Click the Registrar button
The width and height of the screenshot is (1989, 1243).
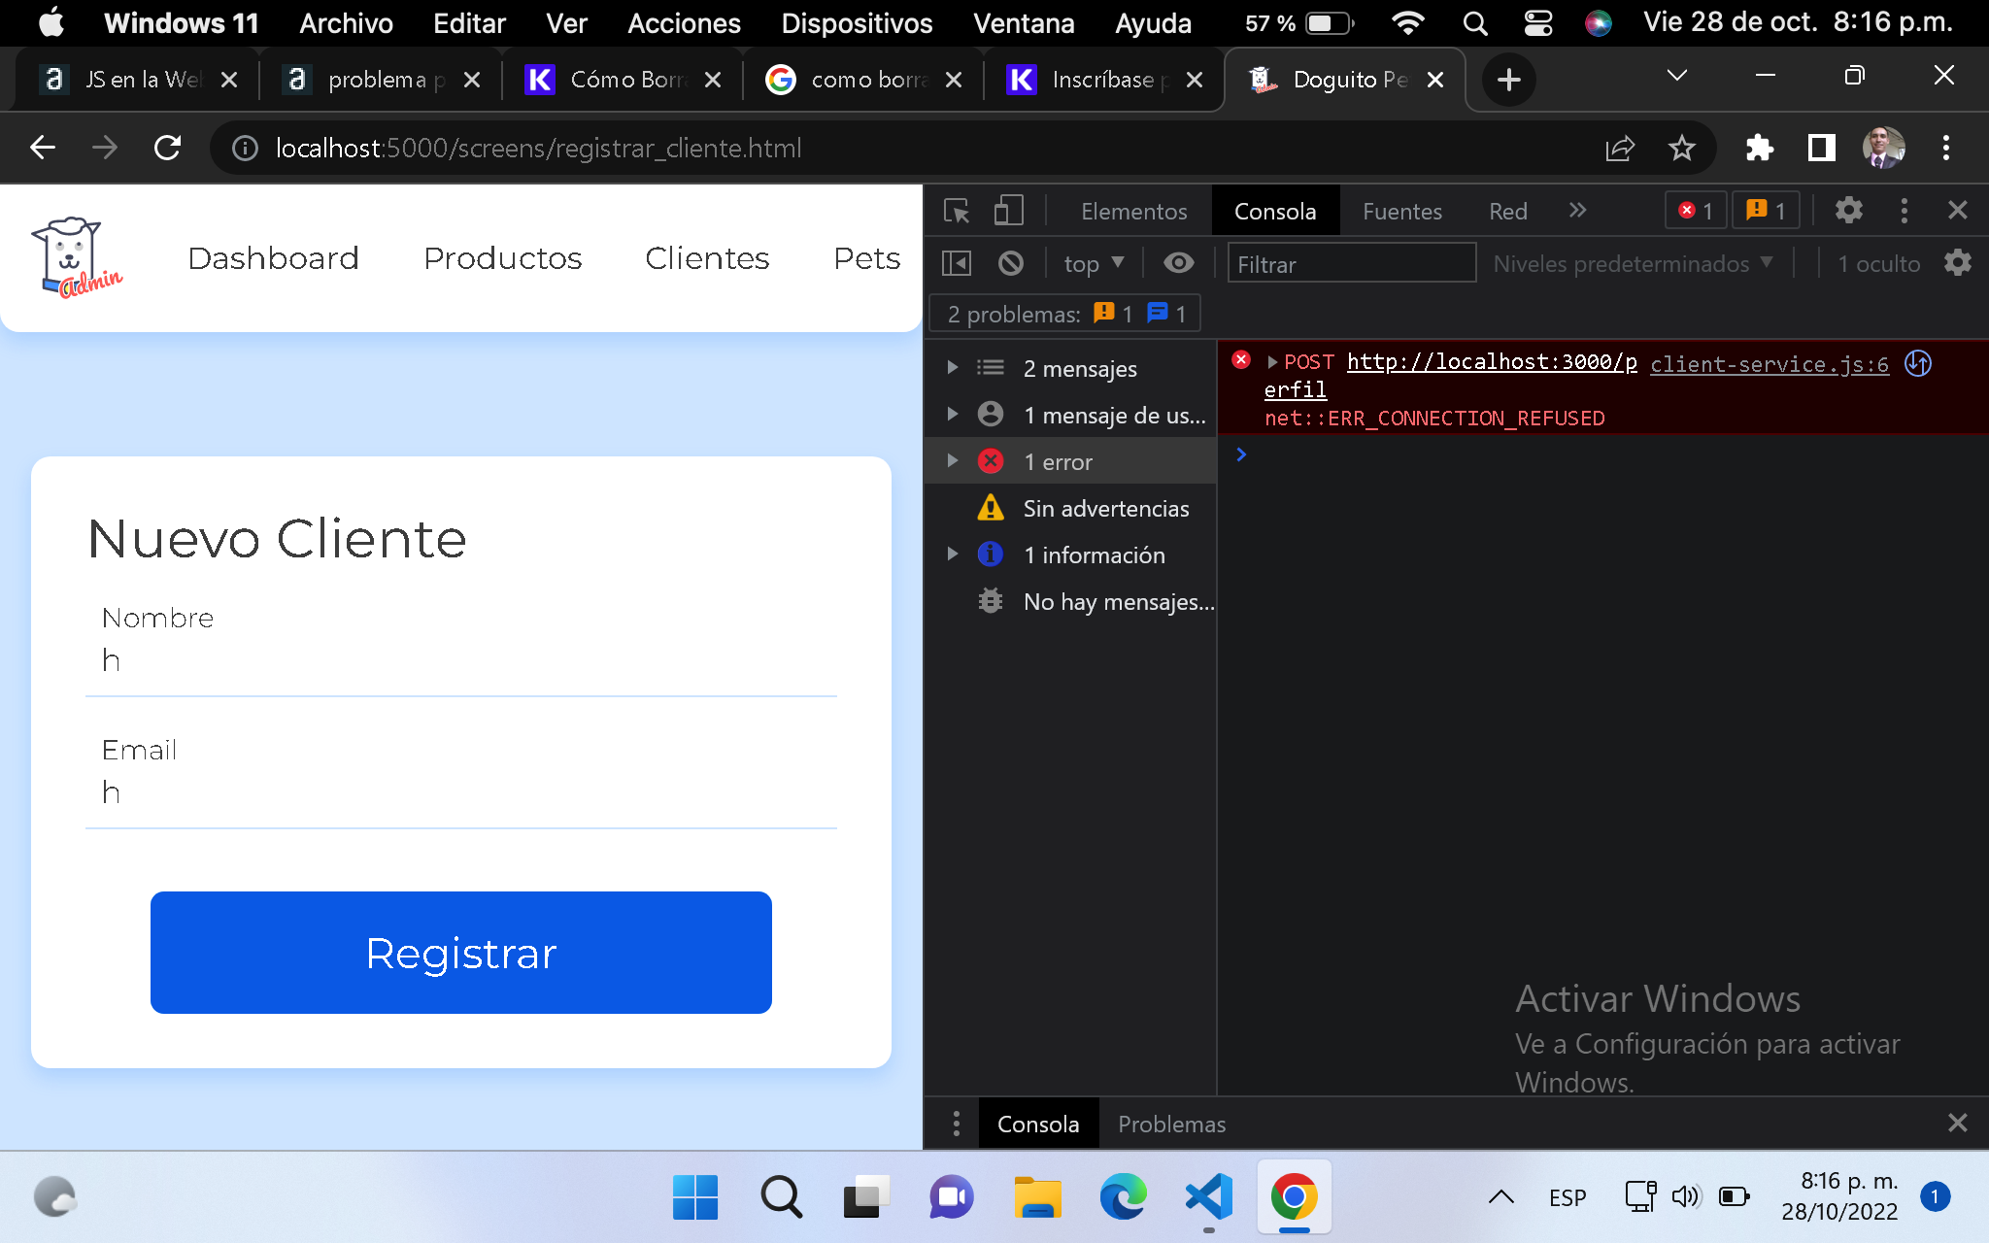coord(461,953)
